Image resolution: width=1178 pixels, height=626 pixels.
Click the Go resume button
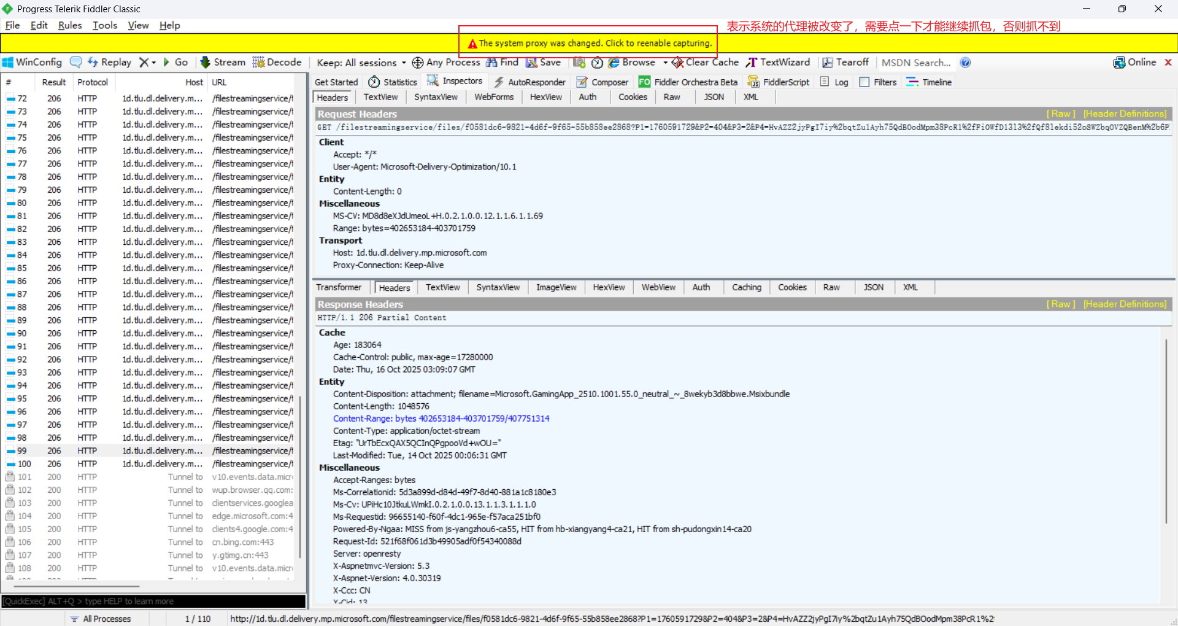point(175,63)
